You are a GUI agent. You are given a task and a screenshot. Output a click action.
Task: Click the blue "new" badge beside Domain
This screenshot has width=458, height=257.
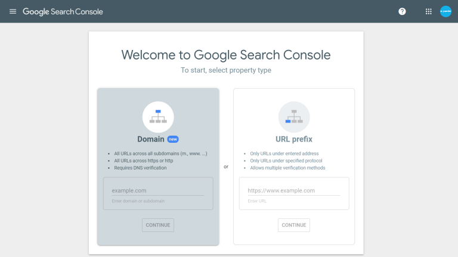173,139
